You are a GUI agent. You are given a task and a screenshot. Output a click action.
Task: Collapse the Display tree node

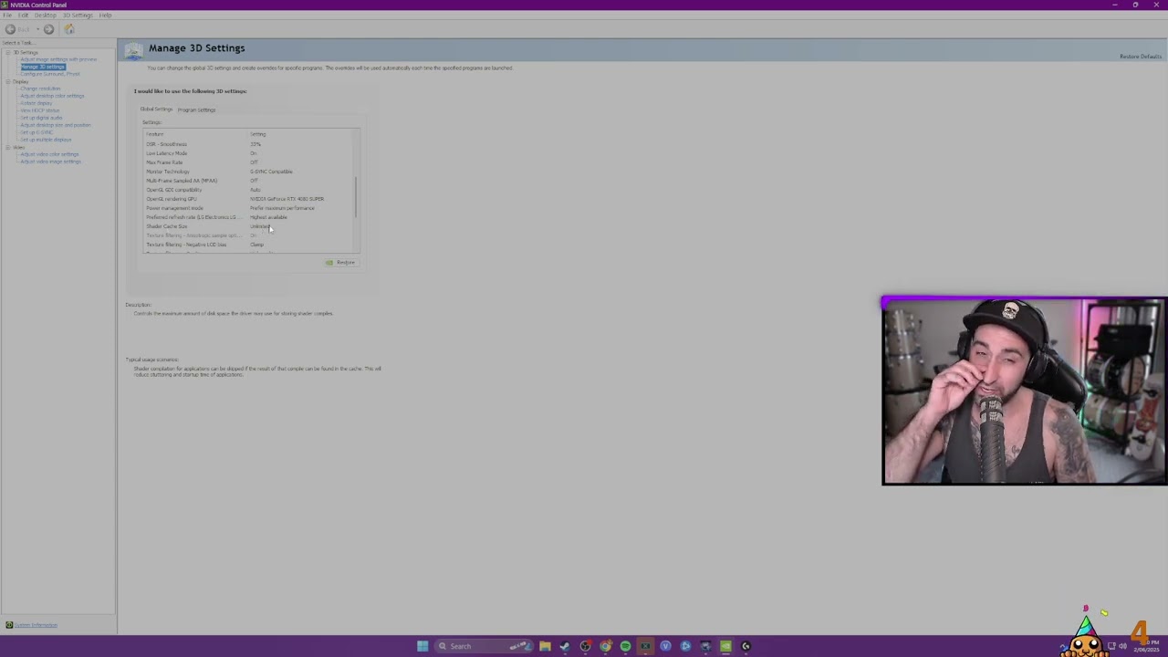(x=8, y=81)
